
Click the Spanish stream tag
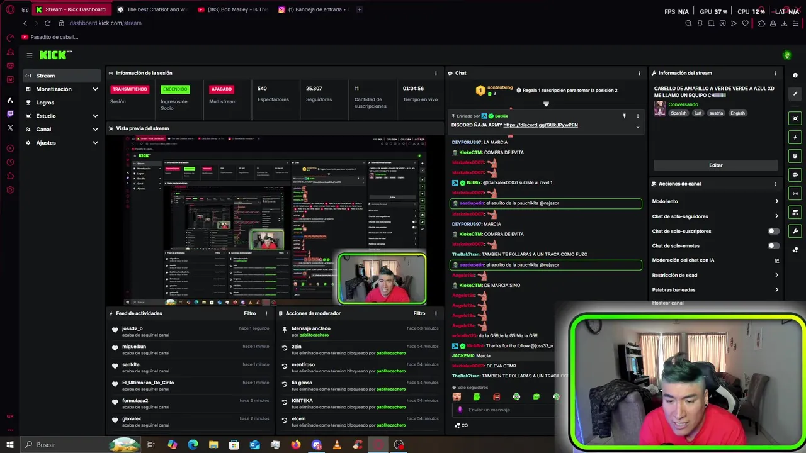coord(678,113)
